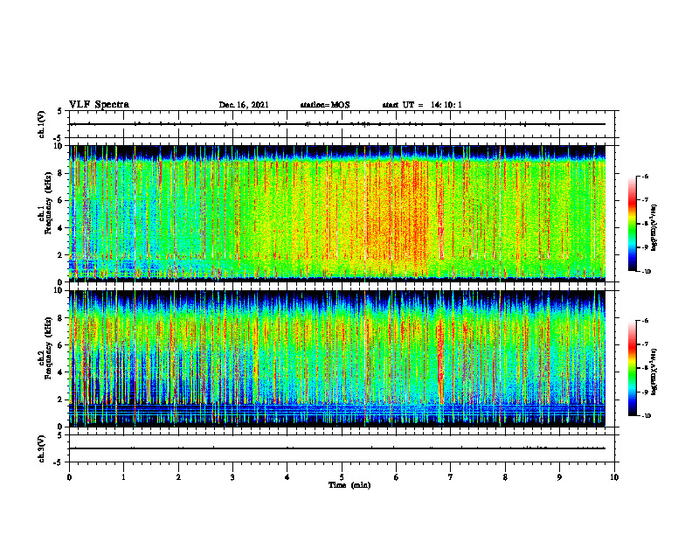Screen dimensions: 692x535
Task: Click time axis tick label "7"
Action: point(451,477)
